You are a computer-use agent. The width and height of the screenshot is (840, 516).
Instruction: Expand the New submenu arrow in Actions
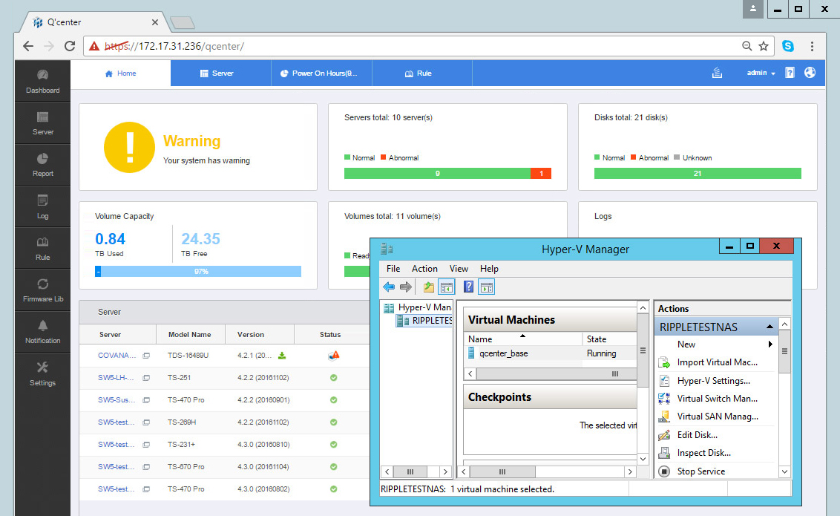tap(770, 344)
